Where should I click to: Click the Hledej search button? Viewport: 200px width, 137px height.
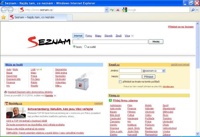click(x=156, y=42)
